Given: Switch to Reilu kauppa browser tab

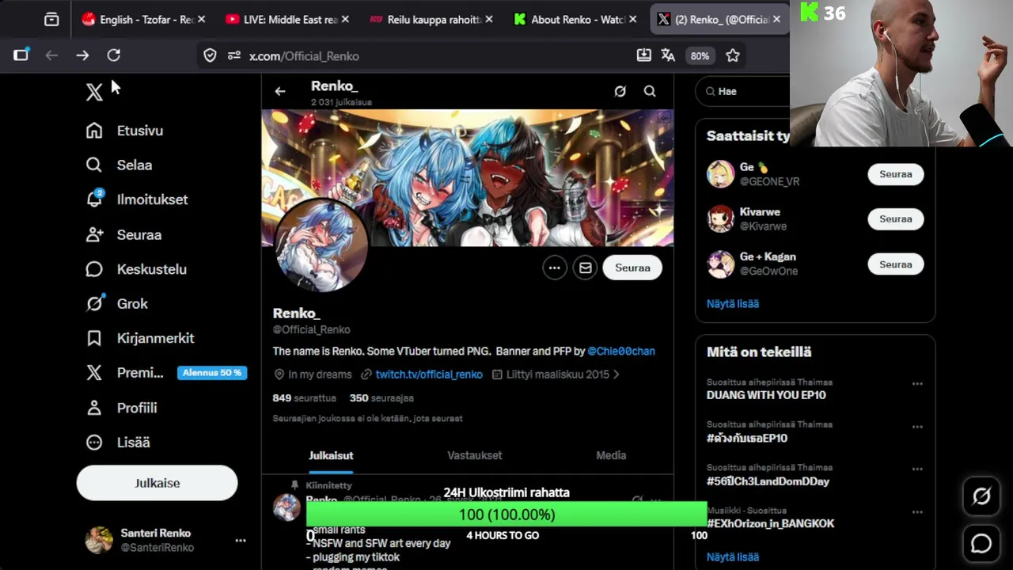Looking at the screenshot, I should (x=431, y=19).
